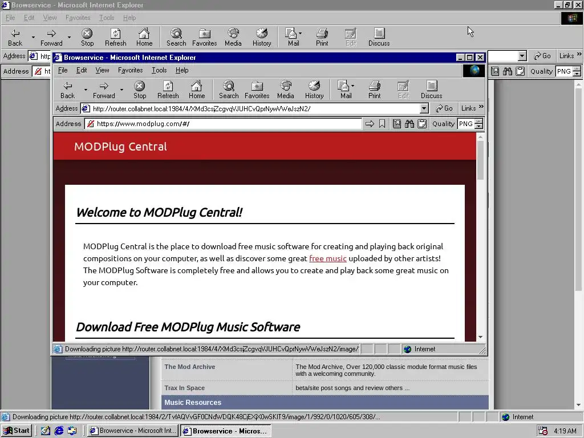
Task: Click Stop in the front browser toolbar
Action: [x=140, y=90]
